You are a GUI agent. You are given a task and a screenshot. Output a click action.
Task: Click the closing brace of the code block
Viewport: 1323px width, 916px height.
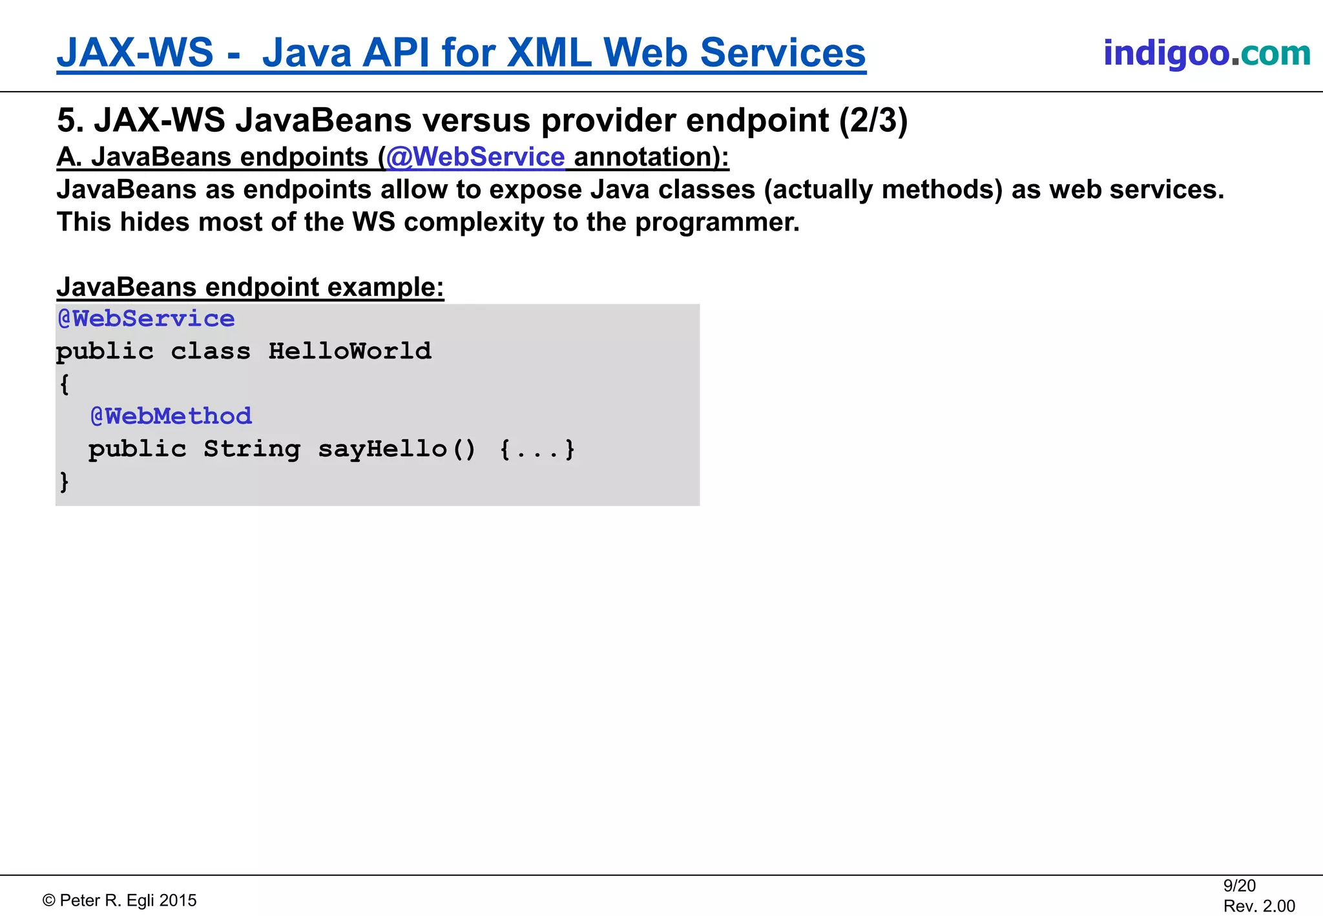[64, 482]
